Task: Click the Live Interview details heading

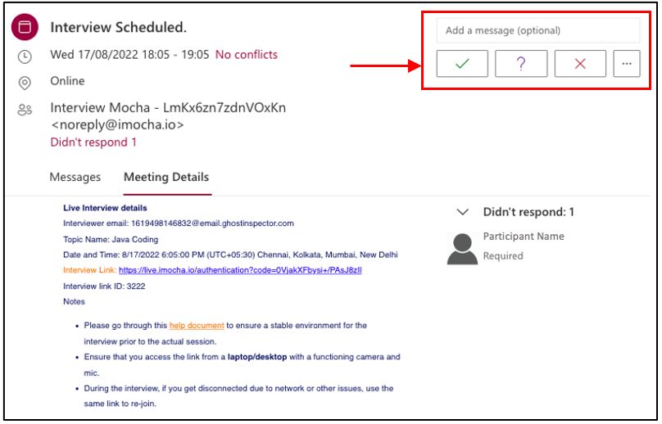Action: point(105,208)
